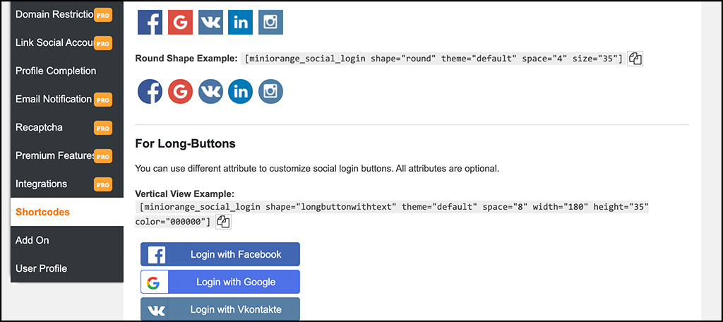Click the square Facebook login icon
The image size is (723, 322).
tap(150, 22)
